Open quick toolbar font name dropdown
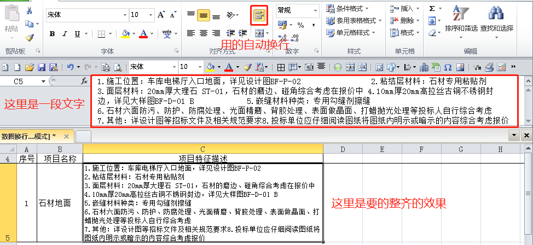Image resolution: width=533 pixels, height=245 pixels. coord(175,67)
